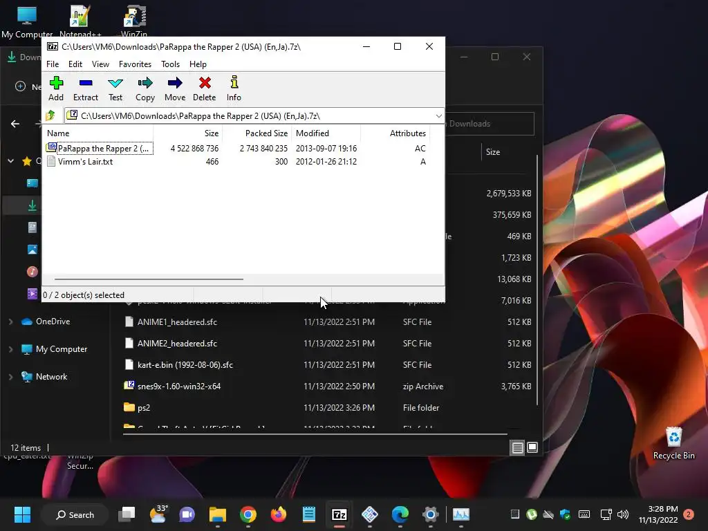708x531 pixels.
Task: Choose the Move toolbar icon
Action: (175, 88)
